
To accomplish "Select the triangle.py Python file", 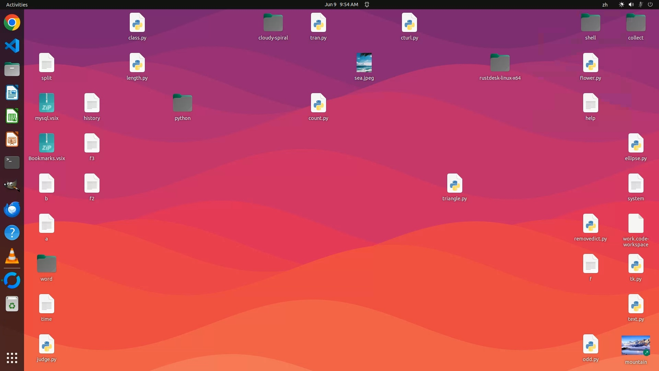I will point(454,183).
